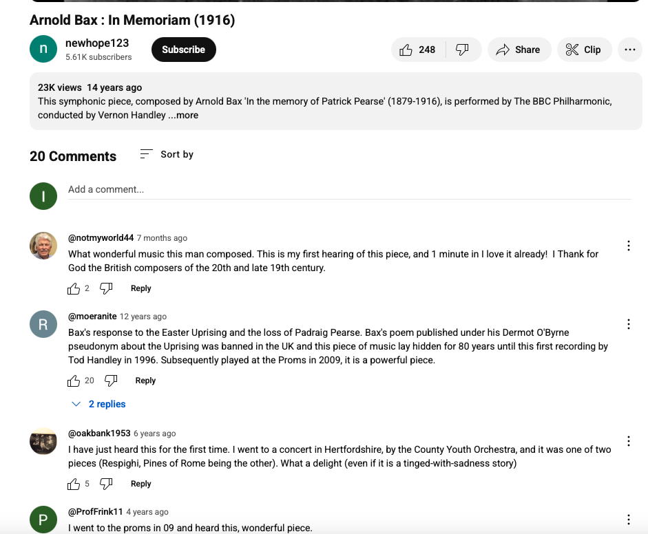Open the '7 months ago' comment timestamp
Viewport: 648px width, 534px height.
pos(162,238)
